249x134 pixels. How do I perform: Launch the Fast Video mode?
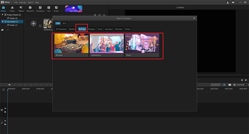point(74,9)
